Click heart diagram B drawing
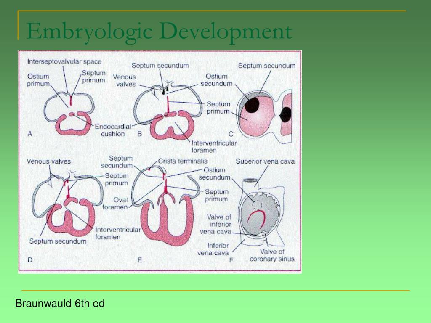The width and height of the screenshot is (431, 323). (x=169, y=111)
